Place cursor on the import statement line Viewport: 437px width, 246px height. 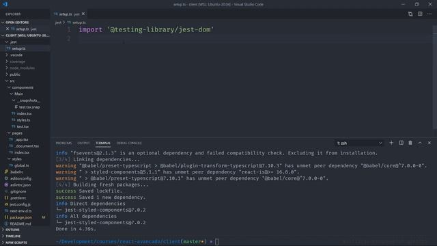pyautogui.click(x=146, y=29)
